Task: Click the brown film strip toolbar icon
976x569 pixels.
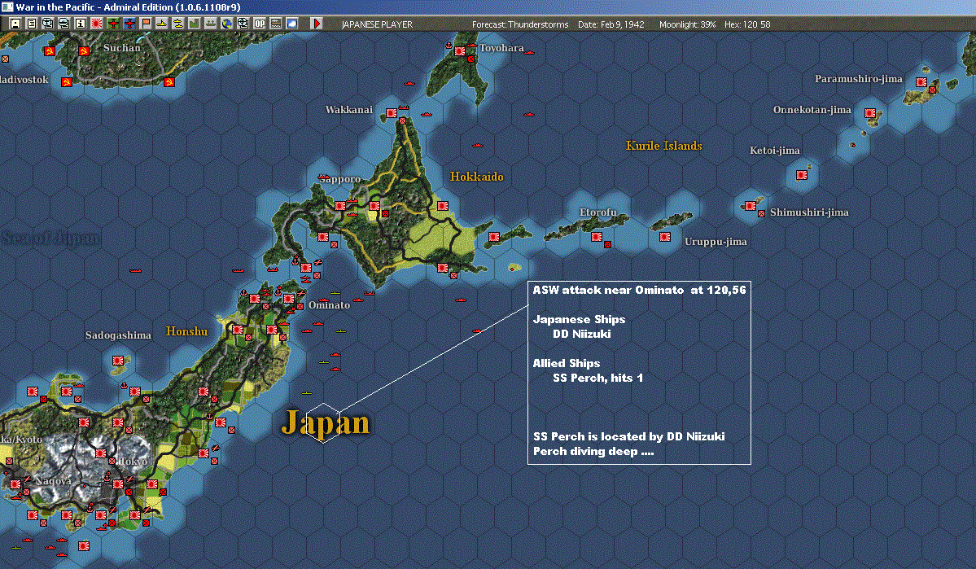Action: point(276,24)
